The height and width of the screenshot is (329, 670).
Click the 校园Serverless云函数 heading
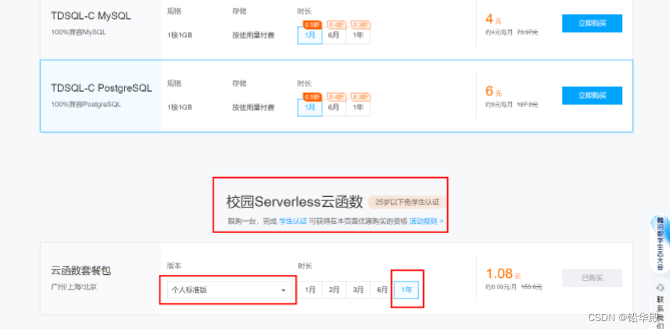(x=294, y=202)
